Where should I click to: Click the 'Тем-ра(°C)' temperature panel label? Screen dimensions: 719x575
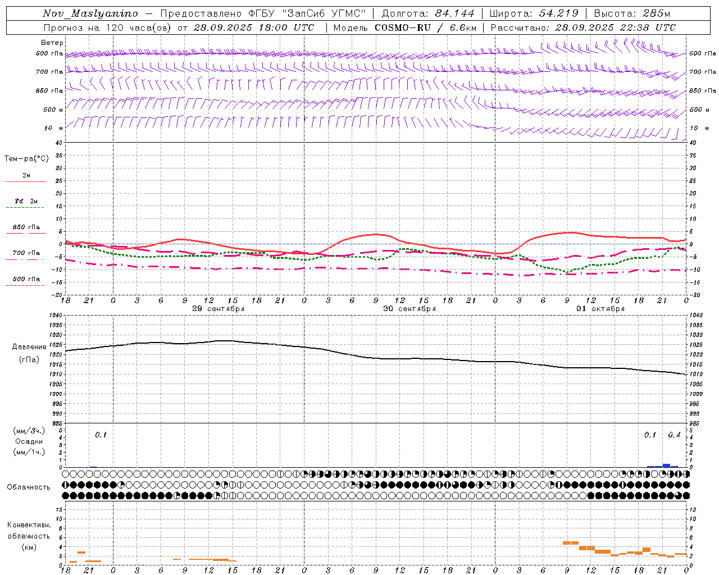(26, 159)
